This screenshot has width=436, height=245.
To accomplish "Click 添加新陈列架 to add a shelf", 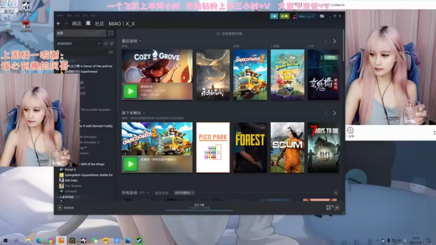I will click(x=229, y=34).
